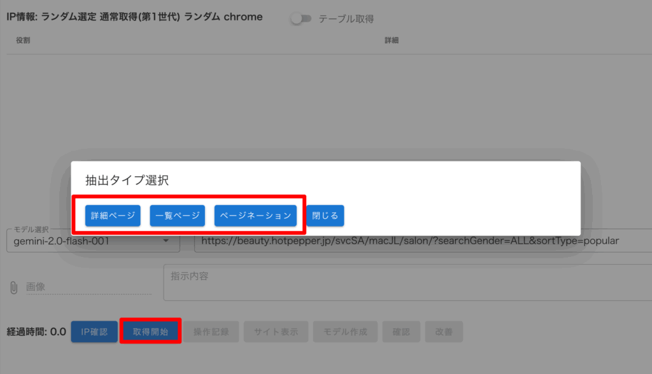The width and height of the screenshot is (652, 374).
Task: Expand the モデル選択 dropdown arrow
Action: click(166, 241)
